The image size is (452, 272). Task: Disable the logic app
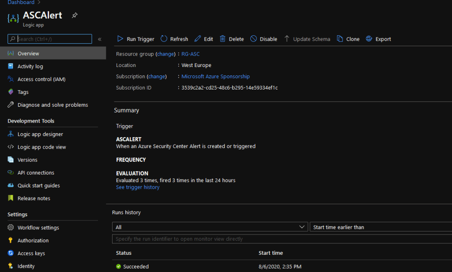[264, 39]
